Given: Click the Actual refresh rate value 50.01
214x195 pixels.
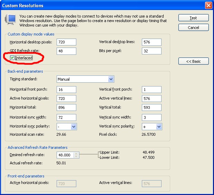Looking at the screenshot, I should click(61, 163).
